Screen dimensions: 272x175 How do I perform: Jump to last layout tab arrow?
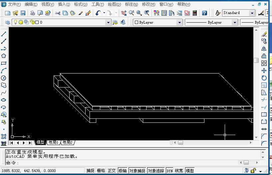click(30, 143)
